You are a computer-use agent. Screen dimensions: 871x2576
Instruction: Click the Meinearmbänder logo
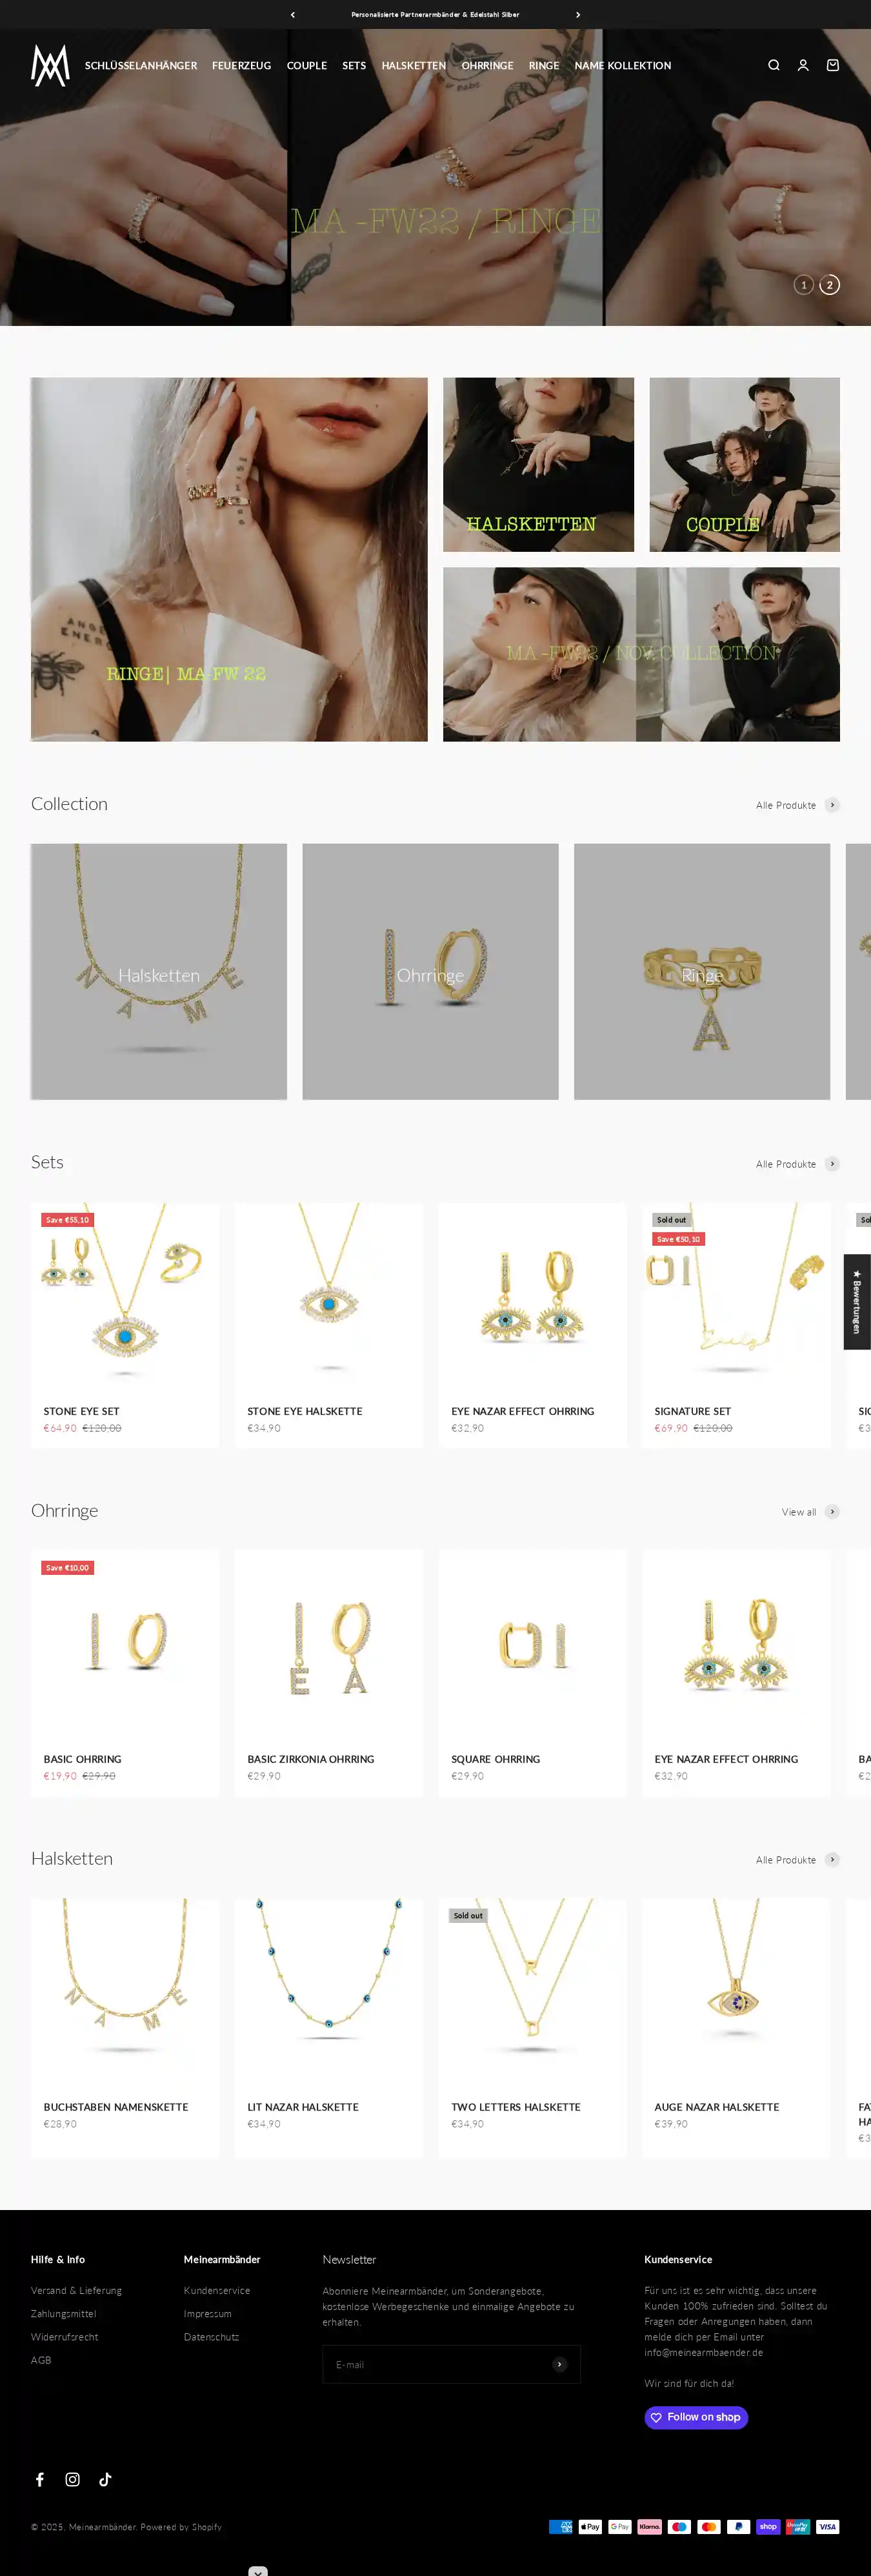(x=50, y=65)
